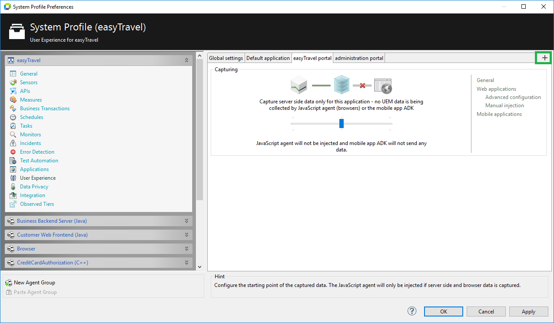554x323 pixels.
Task: Jump to General in right outline
Action: coord(485,80)
